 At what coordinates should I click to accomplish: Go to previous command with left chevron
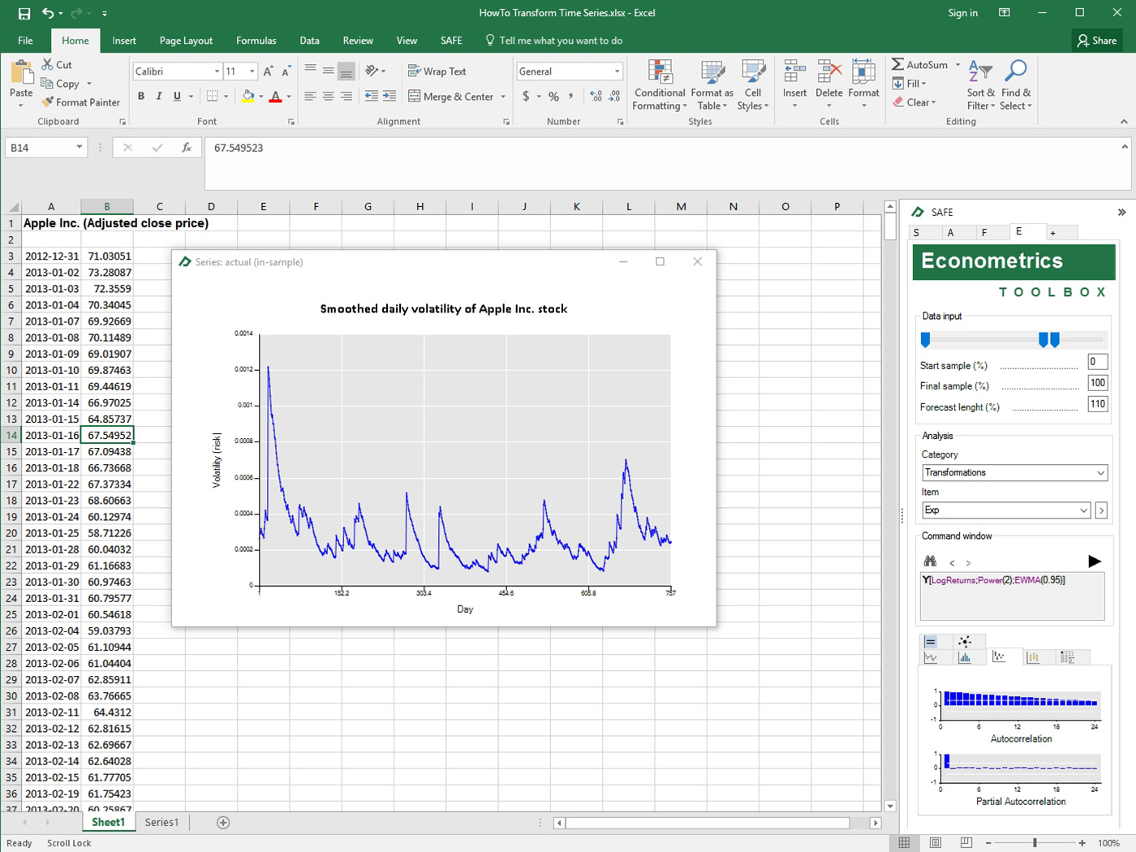tap(952, 562)
